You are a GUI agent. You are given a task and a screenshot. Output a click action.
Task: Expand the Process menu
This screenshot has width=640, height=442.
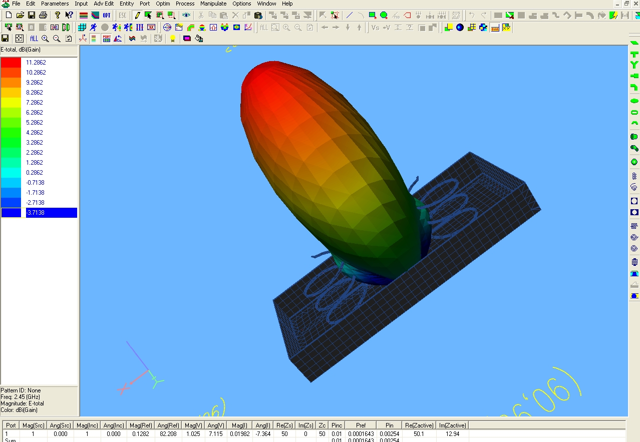click(185, 4)
